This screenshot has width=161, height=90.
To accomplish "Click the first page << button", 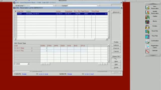I will tap(43, 64).
